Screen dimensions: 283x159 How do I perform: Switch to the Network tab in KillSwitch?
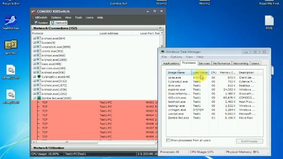59,23
